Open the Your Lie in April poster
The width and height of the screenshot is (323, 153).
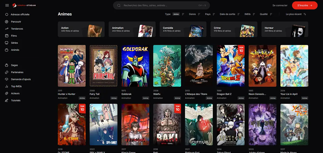click(294, 66)
